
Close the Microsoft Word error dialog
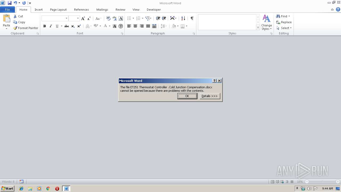point(219,81)
